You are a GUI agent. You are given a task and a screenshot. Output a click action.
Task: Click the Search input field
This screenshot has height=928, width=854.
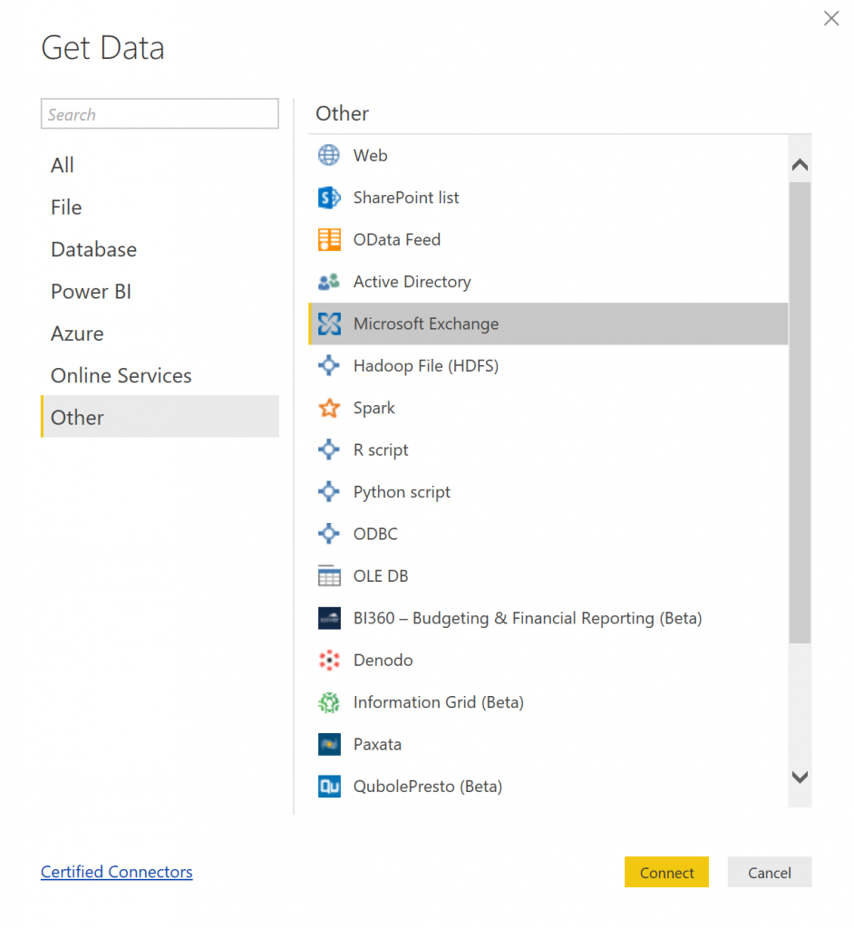(x=160, y=114)
